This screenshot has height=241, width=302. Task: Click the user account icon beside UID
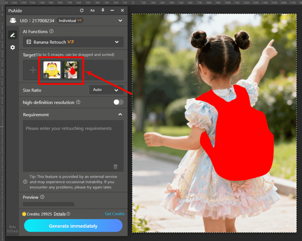pyautogui.click(x=13, y=20)
